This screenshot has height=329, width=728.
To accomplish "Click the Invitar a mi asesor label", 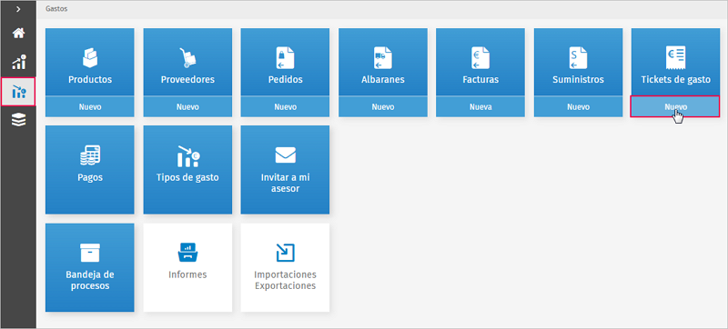I will pyautogui.click(x=285, y=183).
